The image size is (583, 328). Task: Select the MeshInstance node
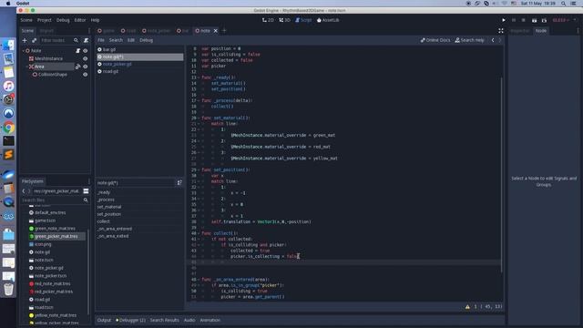coord(48,58)
